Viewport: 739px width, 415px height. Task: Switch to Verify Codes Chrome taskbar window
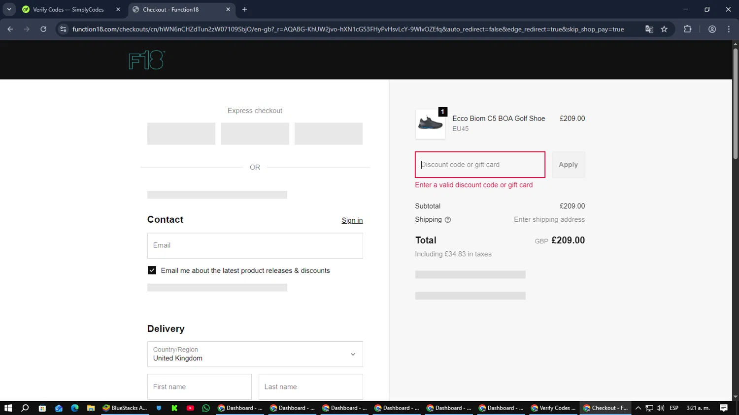click(x=553, y=408)
